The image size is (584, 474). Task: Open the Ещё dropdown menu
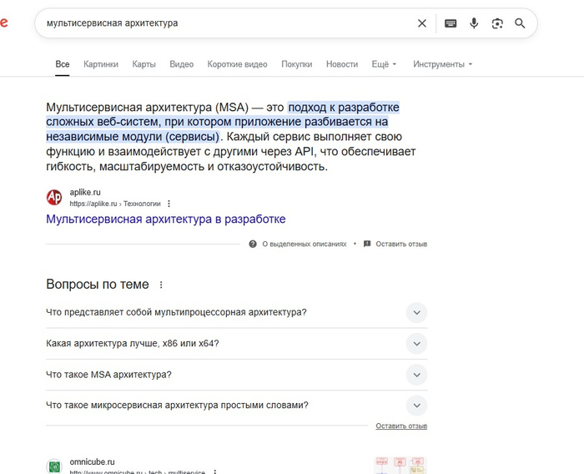coord(384,64)
